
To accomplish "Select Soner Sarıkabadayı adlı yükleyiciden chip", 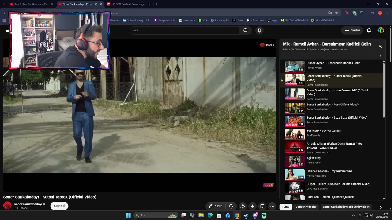I will (346, 207).
